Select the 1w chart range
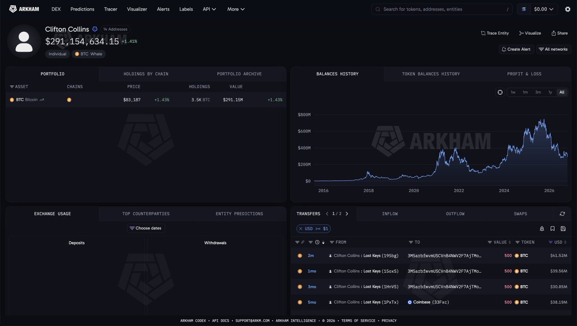 coord(513,92)
